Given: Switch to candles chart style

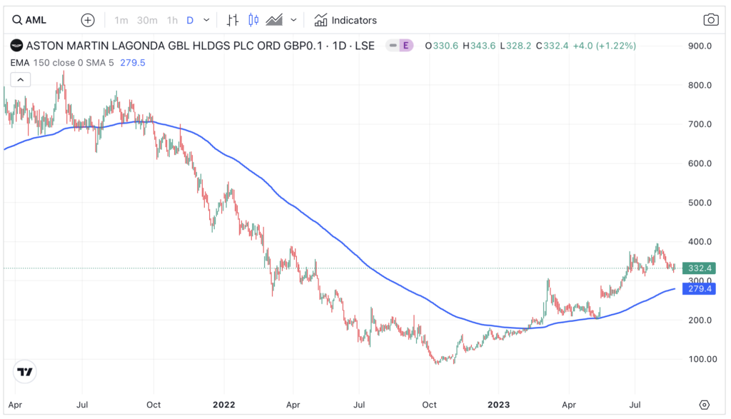Looking at the screenshot, I should [253, 20].
